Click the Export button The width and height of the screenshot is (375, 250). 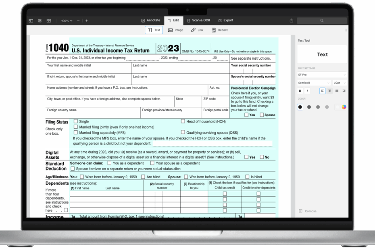coord(225,20)
